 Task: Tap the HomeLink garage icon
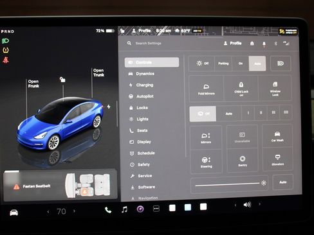pyautogui.click(x=252, y=44)
